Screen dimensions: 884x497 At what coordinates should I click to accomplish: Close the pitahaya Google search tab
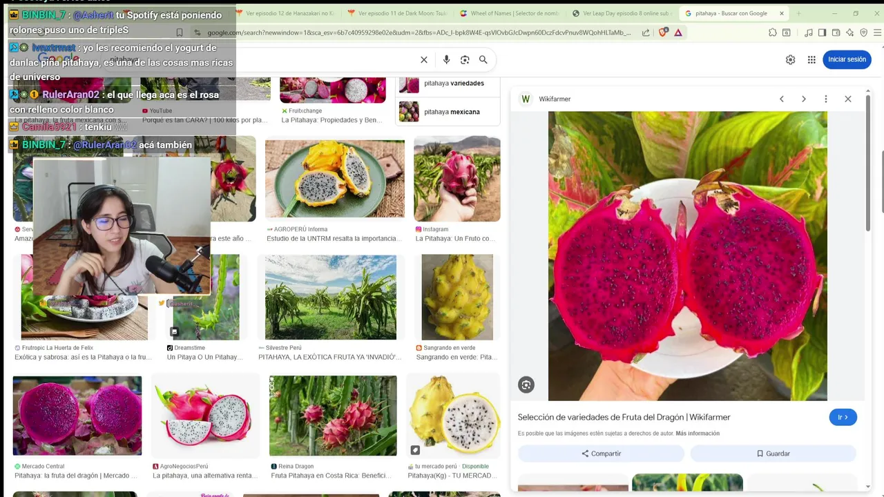[781, 13]
